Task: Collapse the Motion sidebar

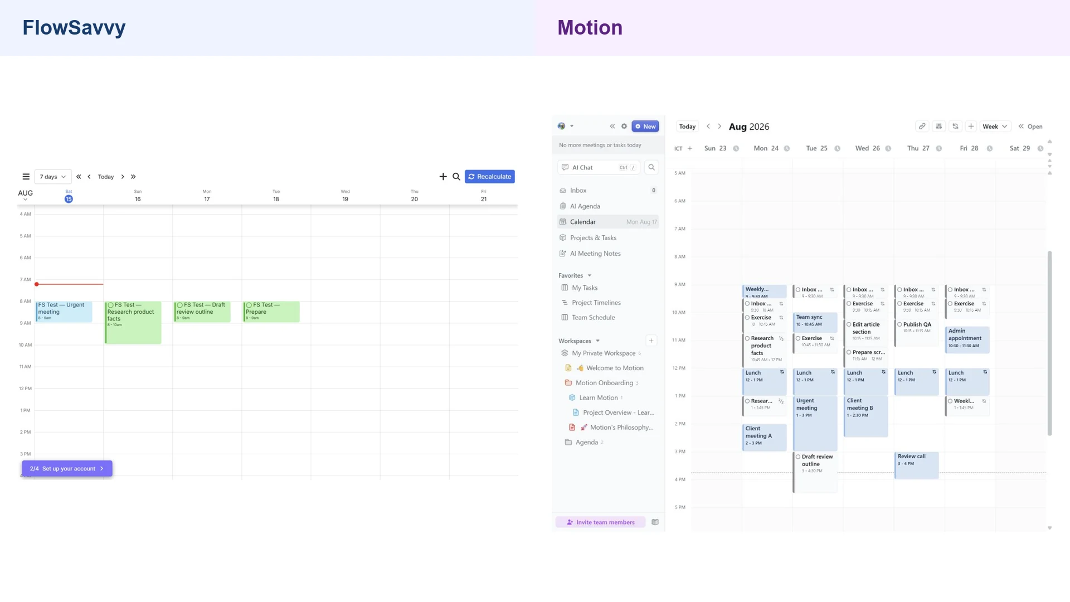Action: pos(612,127)
